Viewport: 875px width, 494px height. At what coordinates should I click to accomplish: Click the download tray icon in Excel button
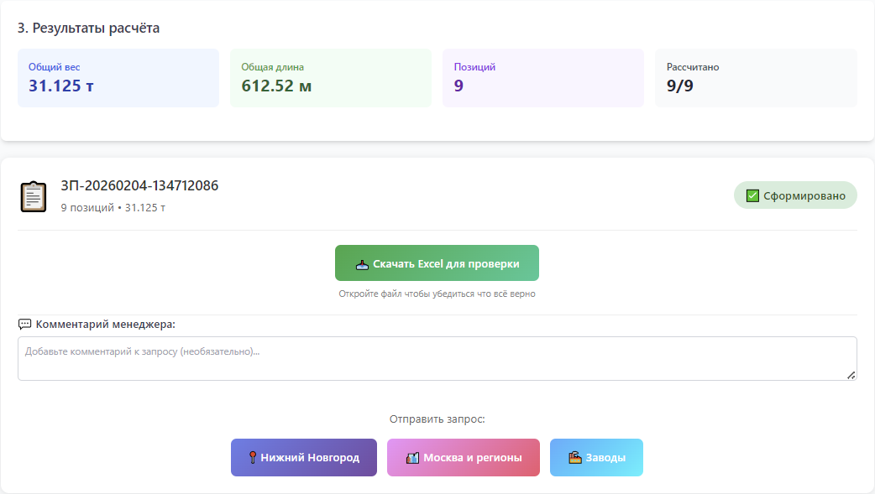pos(362,264)
